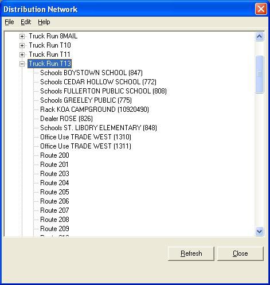Select Route 207
Image resolution: width=270 pixels, height=285 pixels.
(54, 210)
